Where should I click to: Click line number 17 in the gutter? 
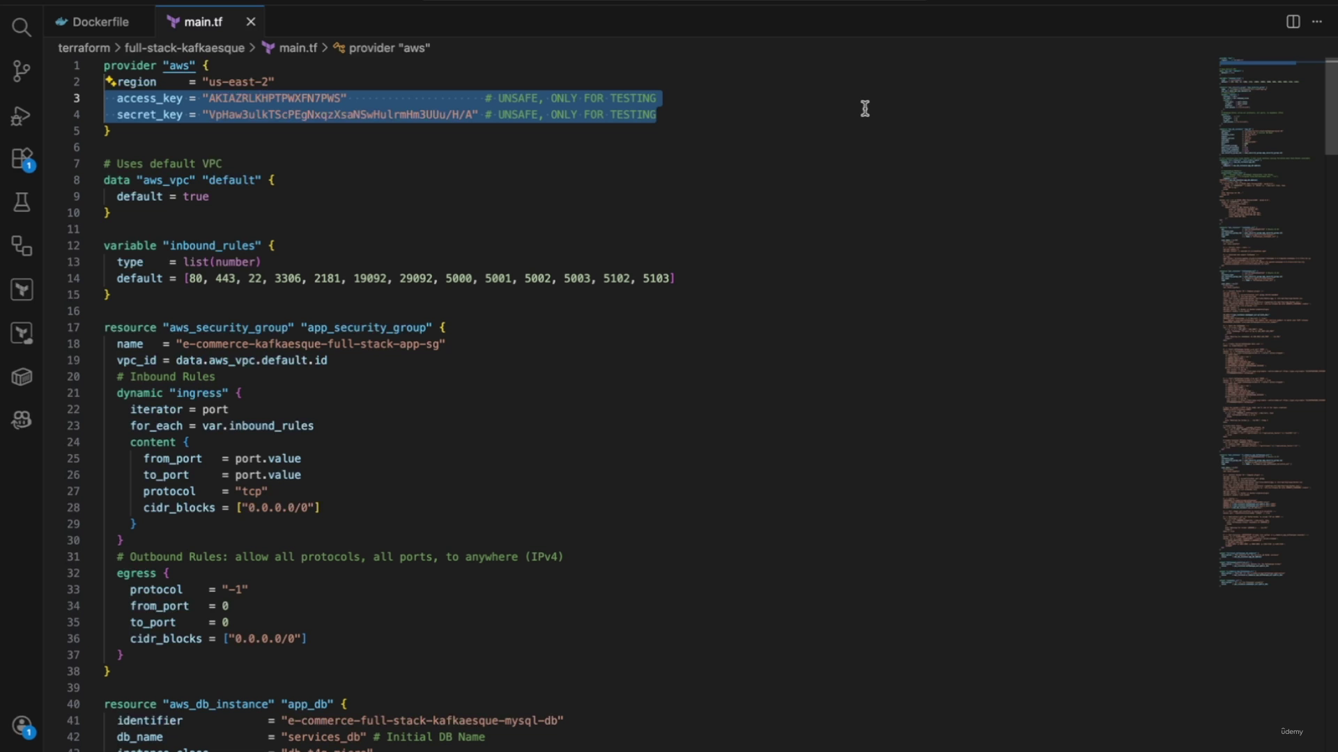click(x=73, y=327)
